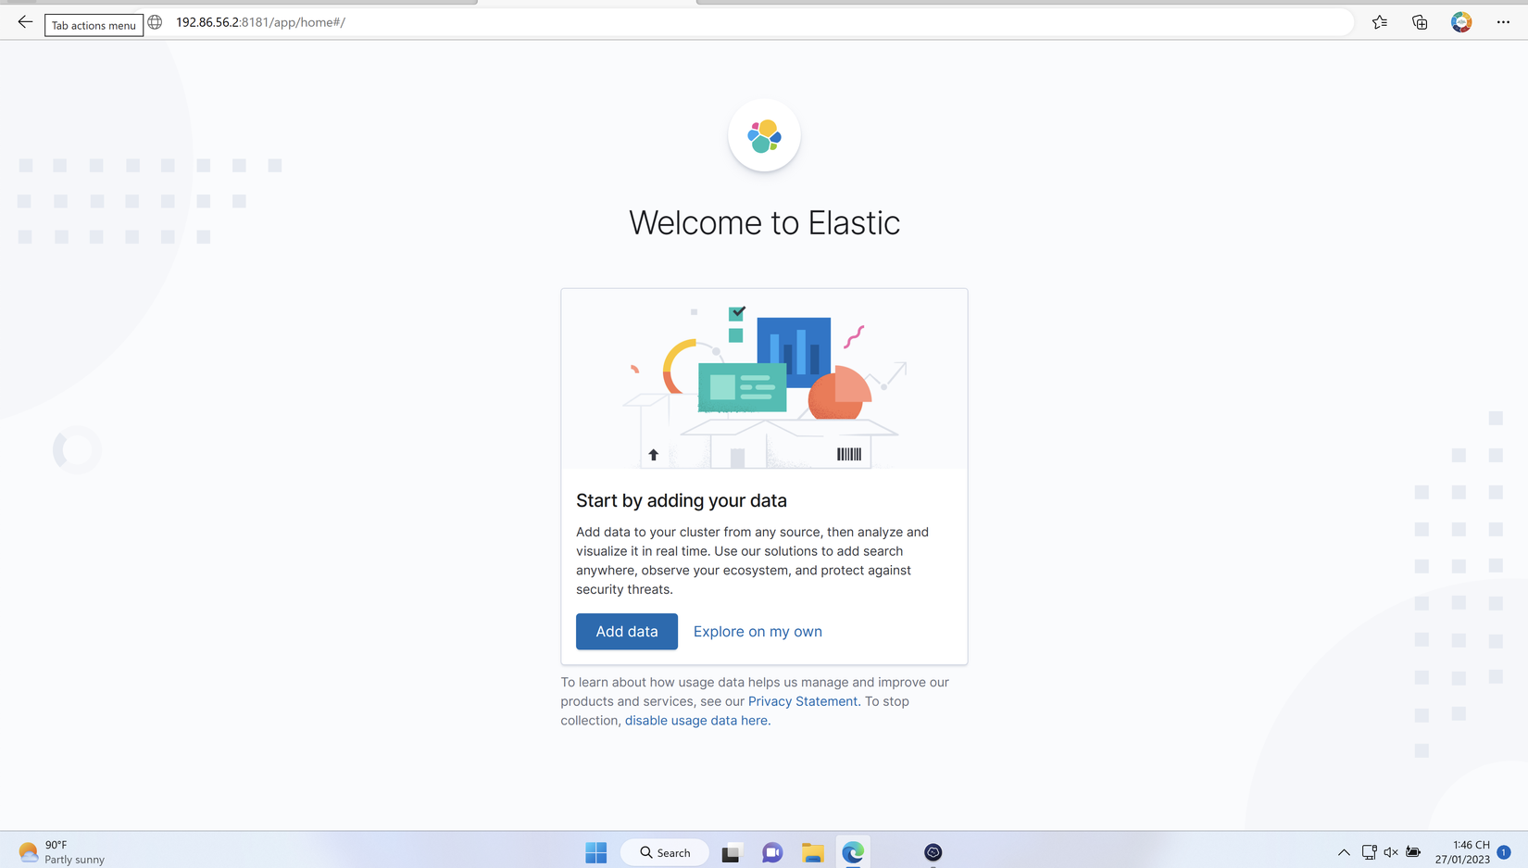The height and width of the screenshot is (868, 1528).
Task: Open network status tray icon
Action: click(x=1369, y=852)
